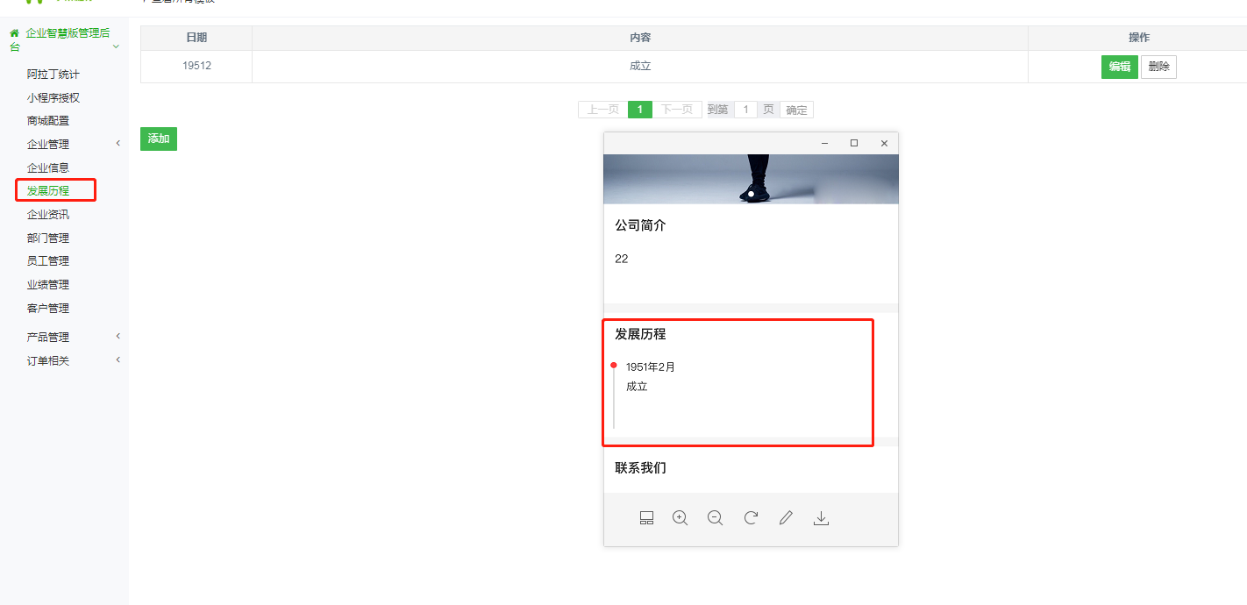The height and width of the screenshot is (605, 1247).
Task: Click the page number input field
Action: point(745,110)
